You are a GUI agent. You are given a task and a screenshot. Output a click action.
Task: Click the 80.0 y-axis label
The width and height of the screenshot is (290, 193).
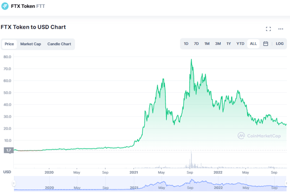coord(7,57)
